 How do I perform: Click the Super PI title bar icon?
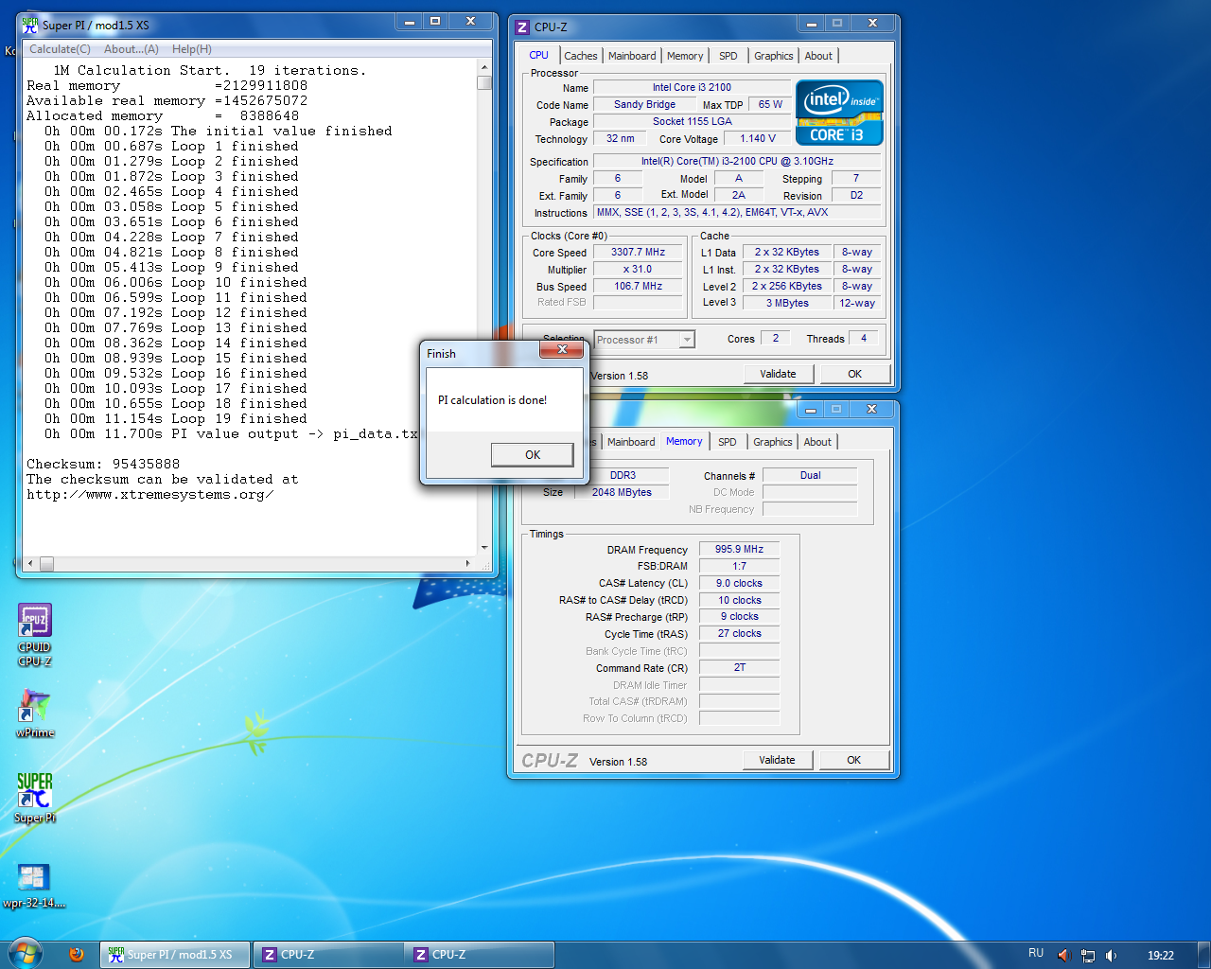[30, 25]
